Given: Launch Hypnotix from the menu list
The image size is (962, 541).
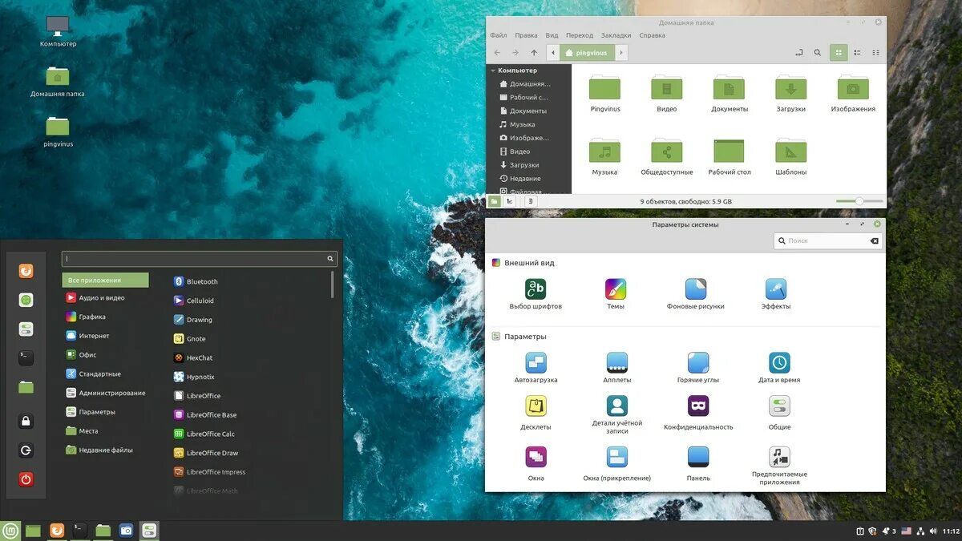Looking at the screenshot, I should click(194, 377).
